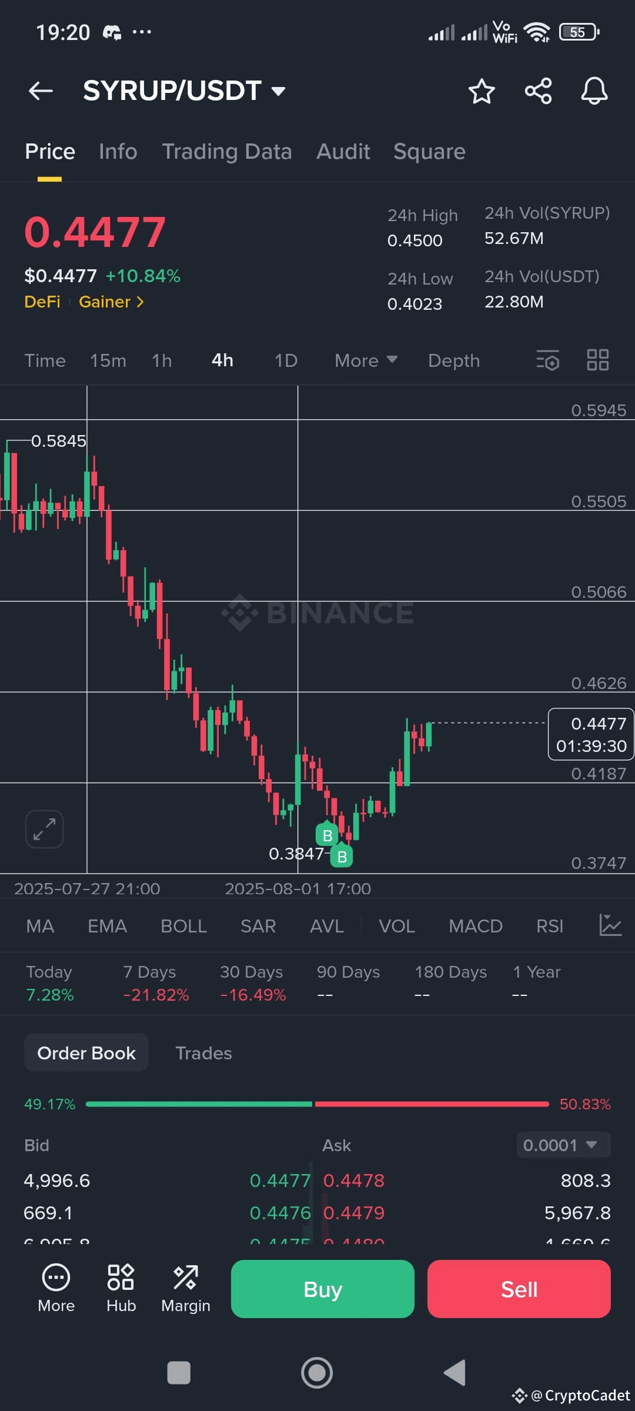Tap current price label 0.4477 on chart
Viewport: 635px width, 1411px height.
(591, 734)
